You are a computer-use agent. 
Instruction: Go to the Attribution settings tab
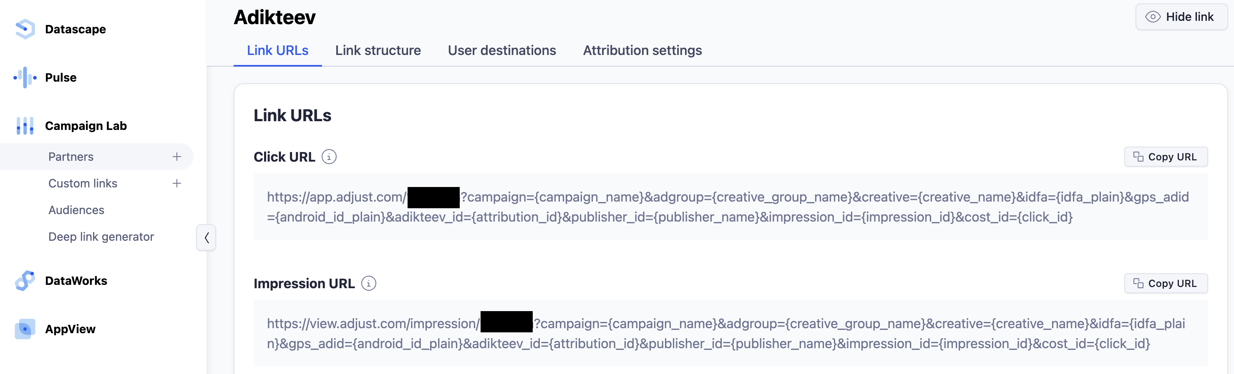pyautogui.click(x=642, y=51)
